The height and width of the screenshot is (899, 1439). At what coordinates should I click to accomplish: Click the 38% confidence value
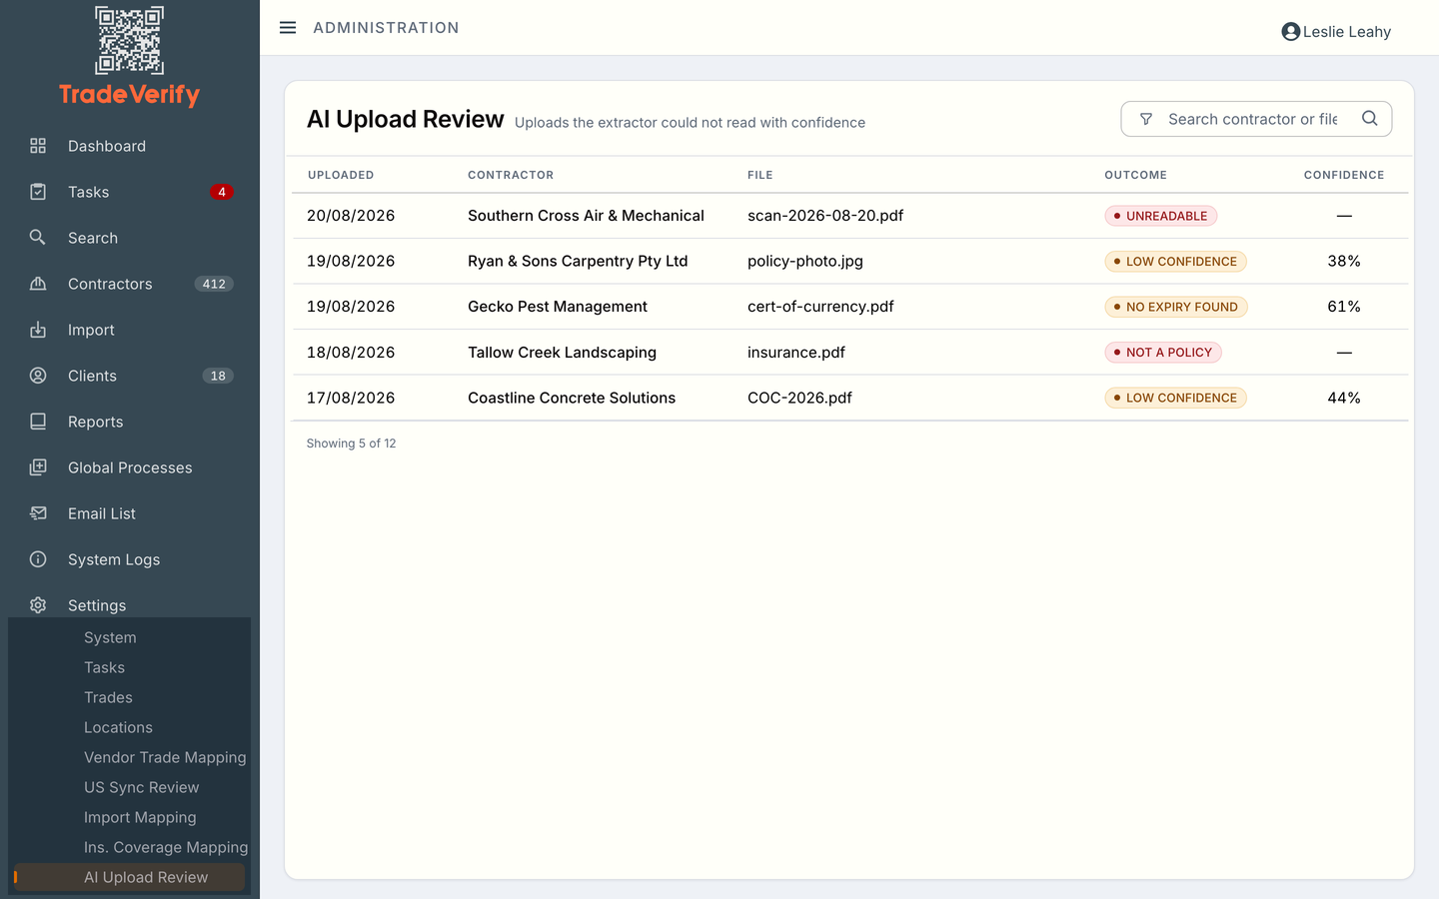click(x=1344, y=261)
